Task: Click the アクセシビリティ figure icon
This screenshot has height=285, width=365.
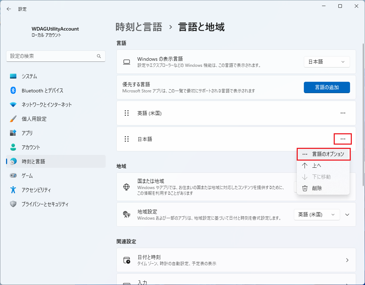Action: 13,190
